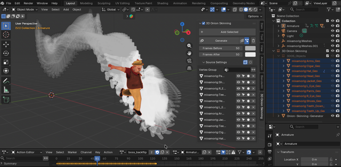This screenshot has width=341, height=167.
Task: Click the Generate button
Action: coord(219,41)
